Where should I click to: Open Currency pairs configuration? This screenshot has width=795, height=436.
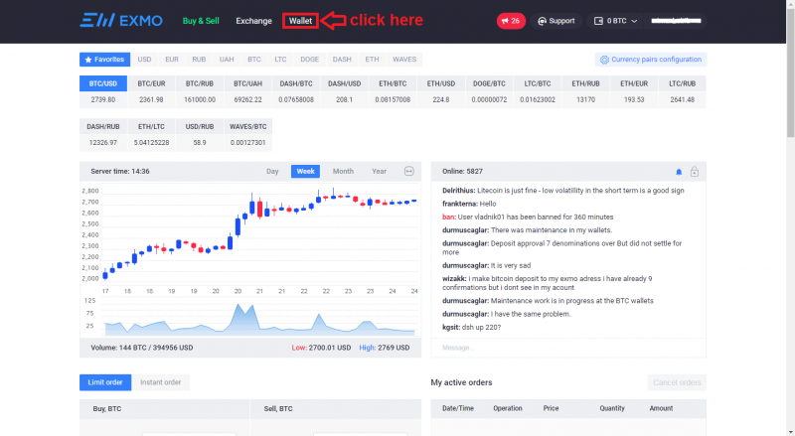[651, 60]
